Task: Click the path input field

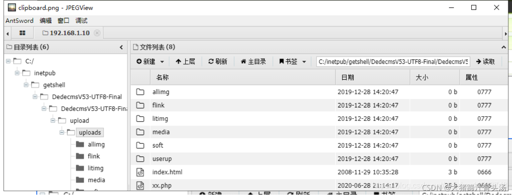Action: tap(393, 61)
